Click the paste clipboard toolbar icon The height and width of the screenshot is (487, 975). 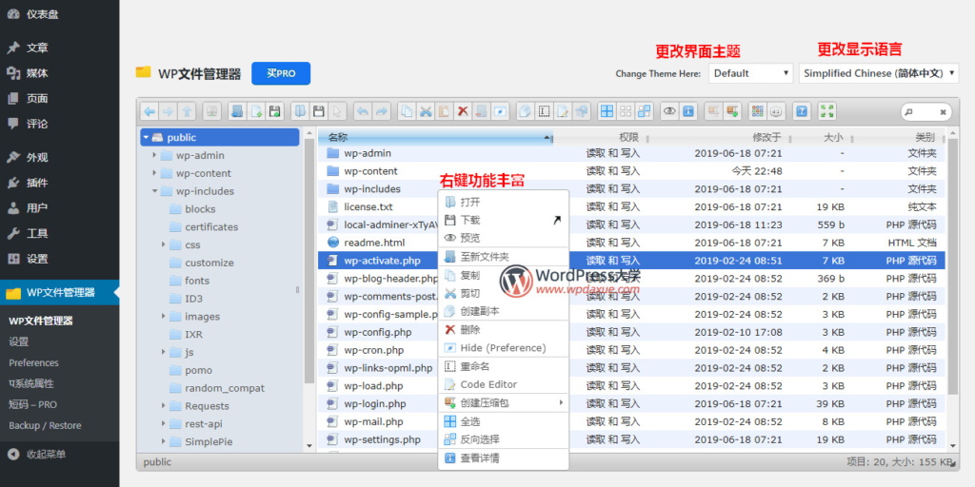coord(444,111)
